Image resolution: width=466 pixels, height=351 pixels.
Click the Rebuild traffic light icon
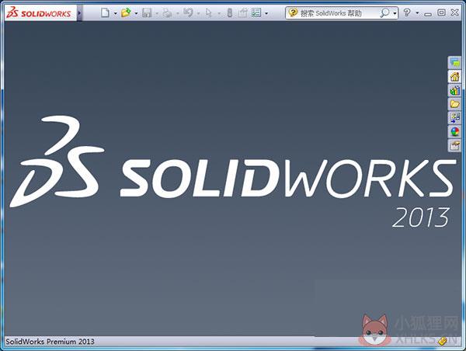(x=229, y=12)
